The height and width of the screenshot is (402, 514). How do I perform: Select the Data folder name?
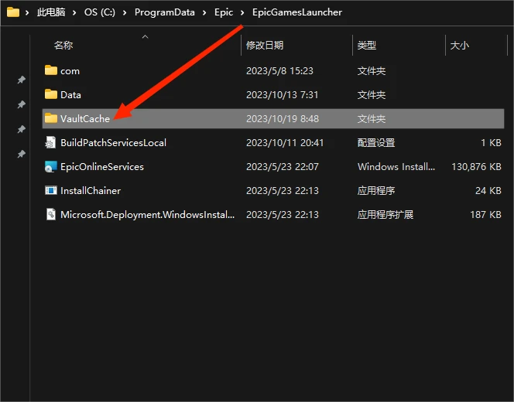point(70,94)
